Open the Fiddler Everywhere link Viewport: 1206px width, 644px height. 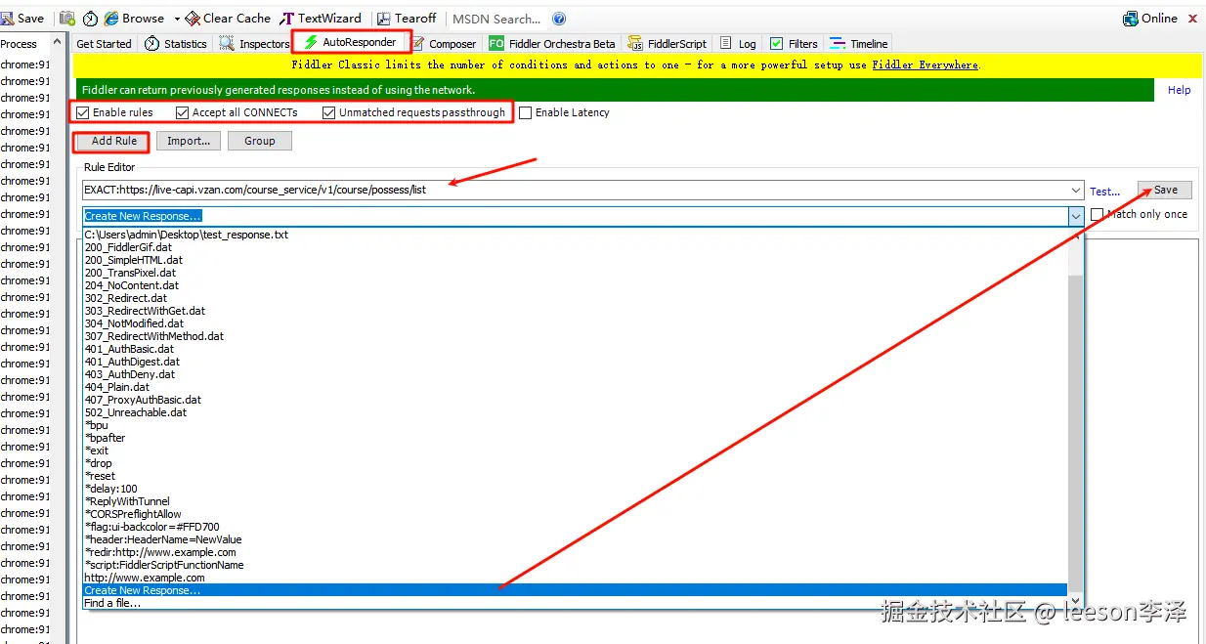[x=925, y=64]
